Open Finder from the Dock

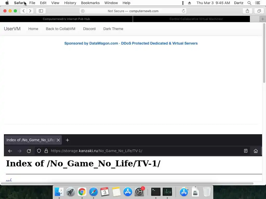(59, 192)
